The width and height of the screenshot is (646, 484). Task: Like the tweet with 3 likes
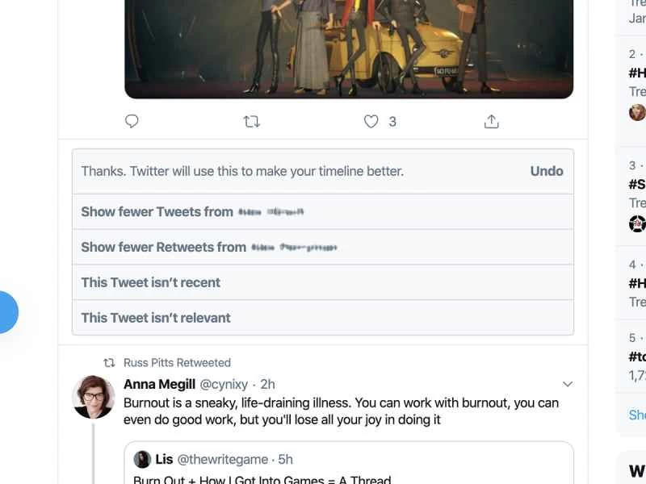pos(371,121)
